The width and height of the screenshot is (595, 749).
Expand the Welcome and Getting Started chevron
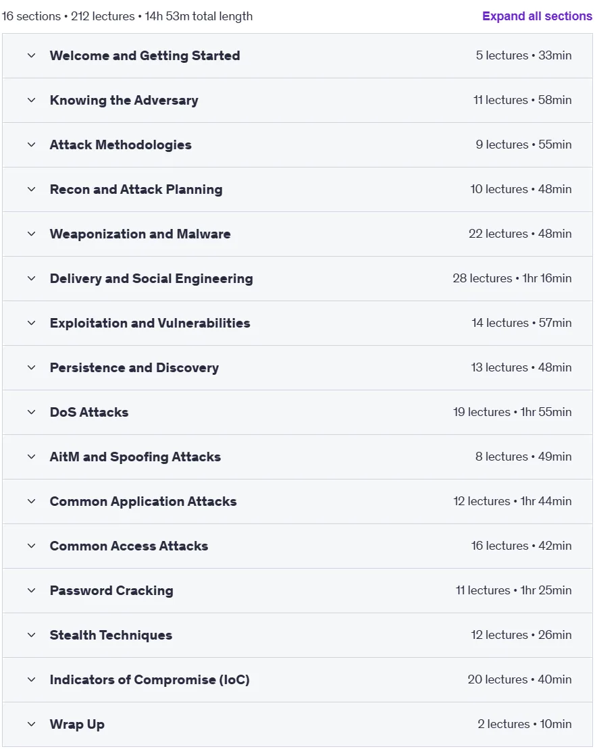point(32,55)
